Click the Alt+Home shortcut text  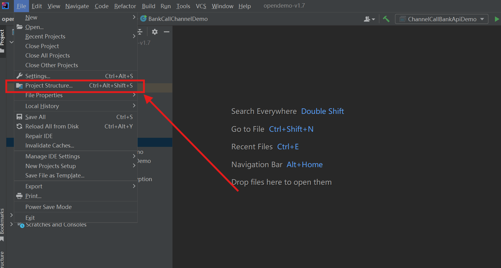point(304,164)
